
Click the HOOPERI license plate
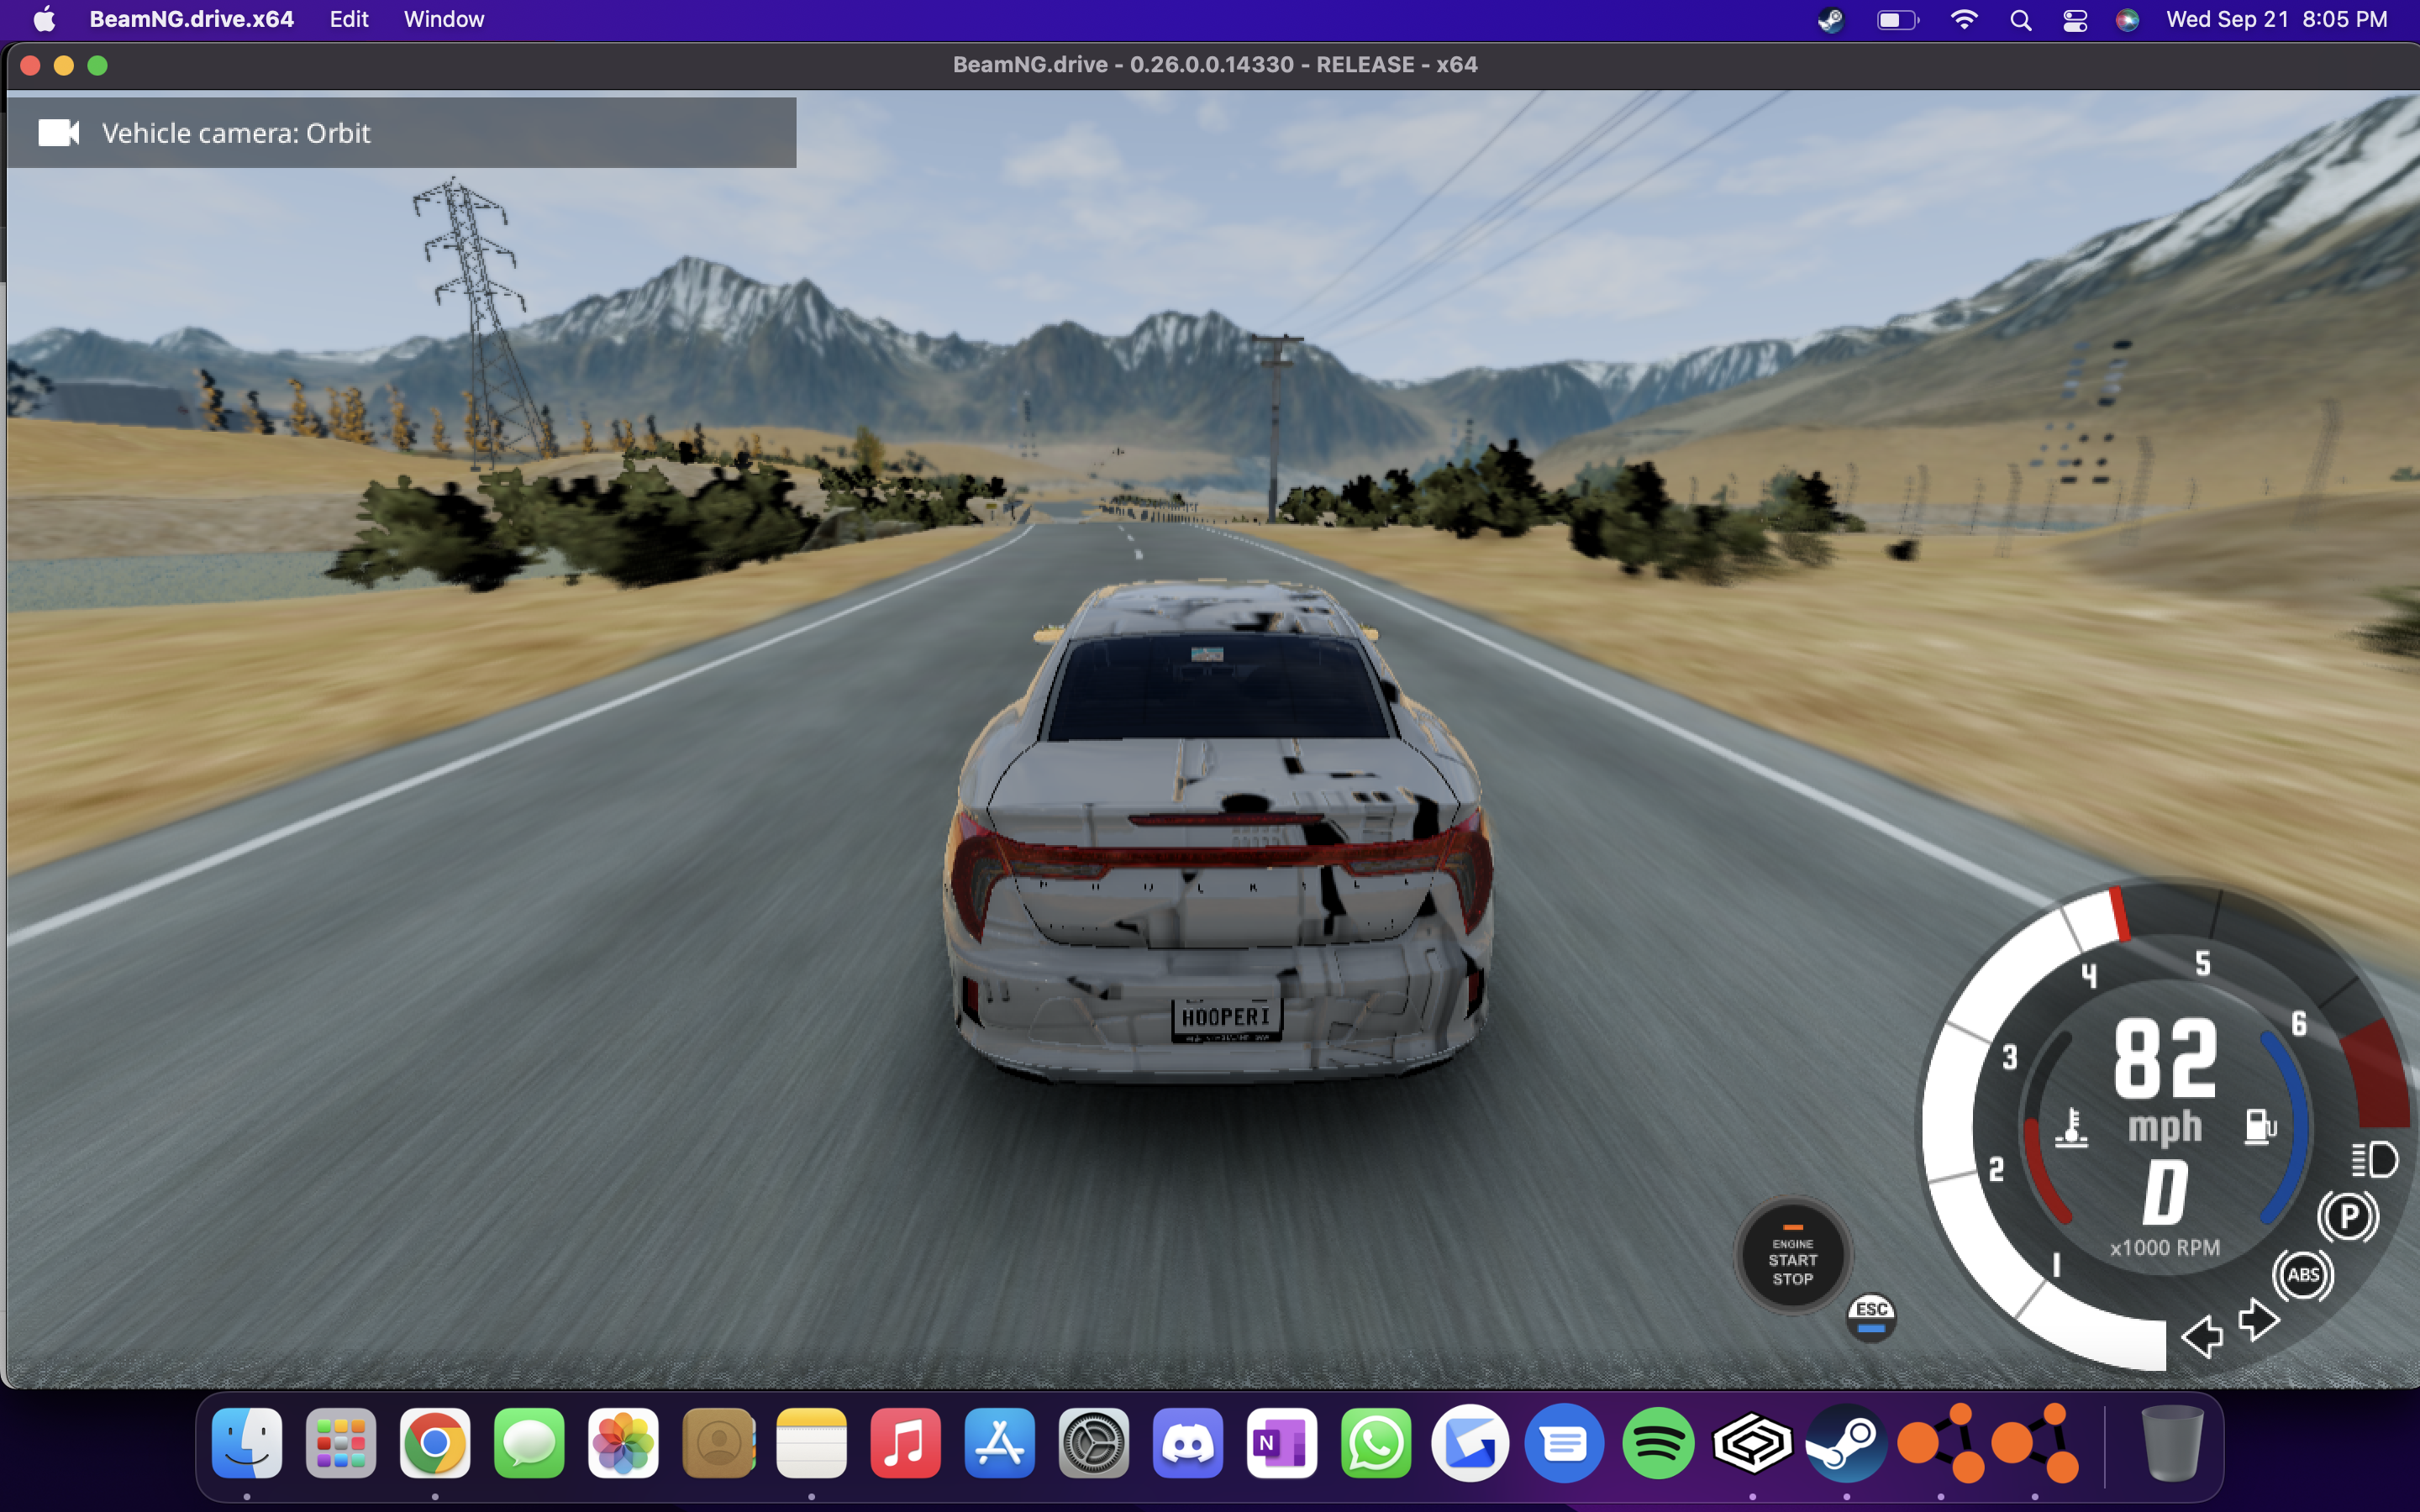point(1226,1019)
